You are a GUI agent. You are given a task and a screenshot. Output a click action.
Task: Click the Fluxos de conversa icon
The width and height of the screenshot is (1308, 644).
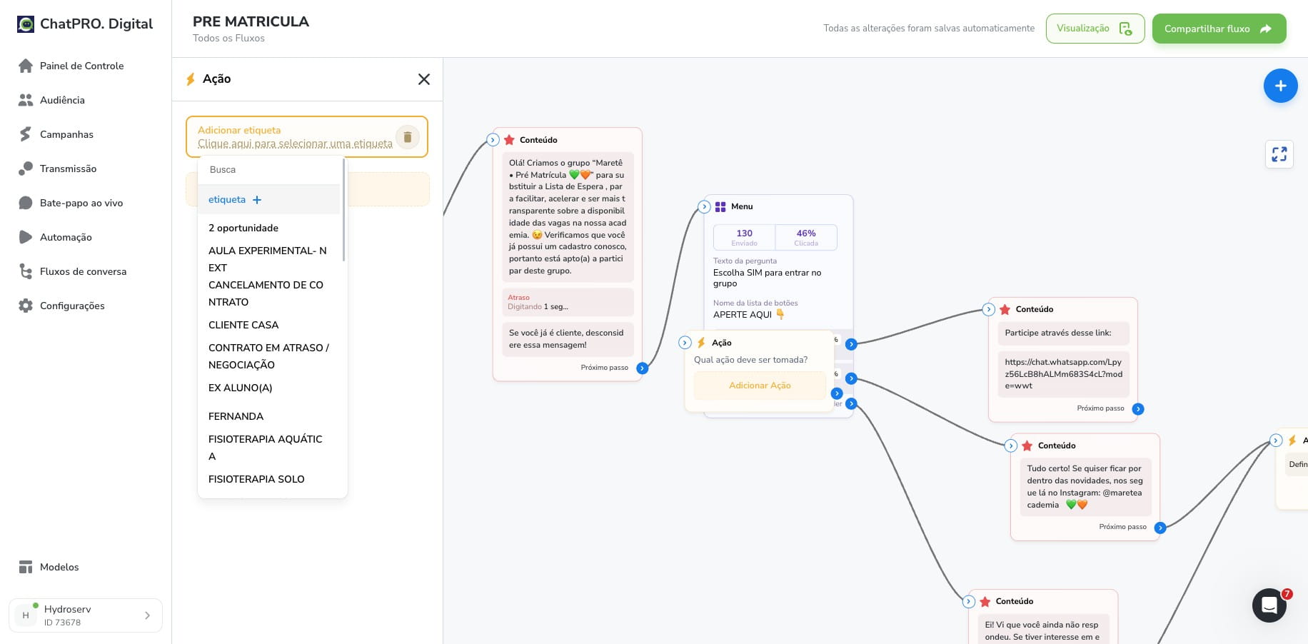[26, 271]
